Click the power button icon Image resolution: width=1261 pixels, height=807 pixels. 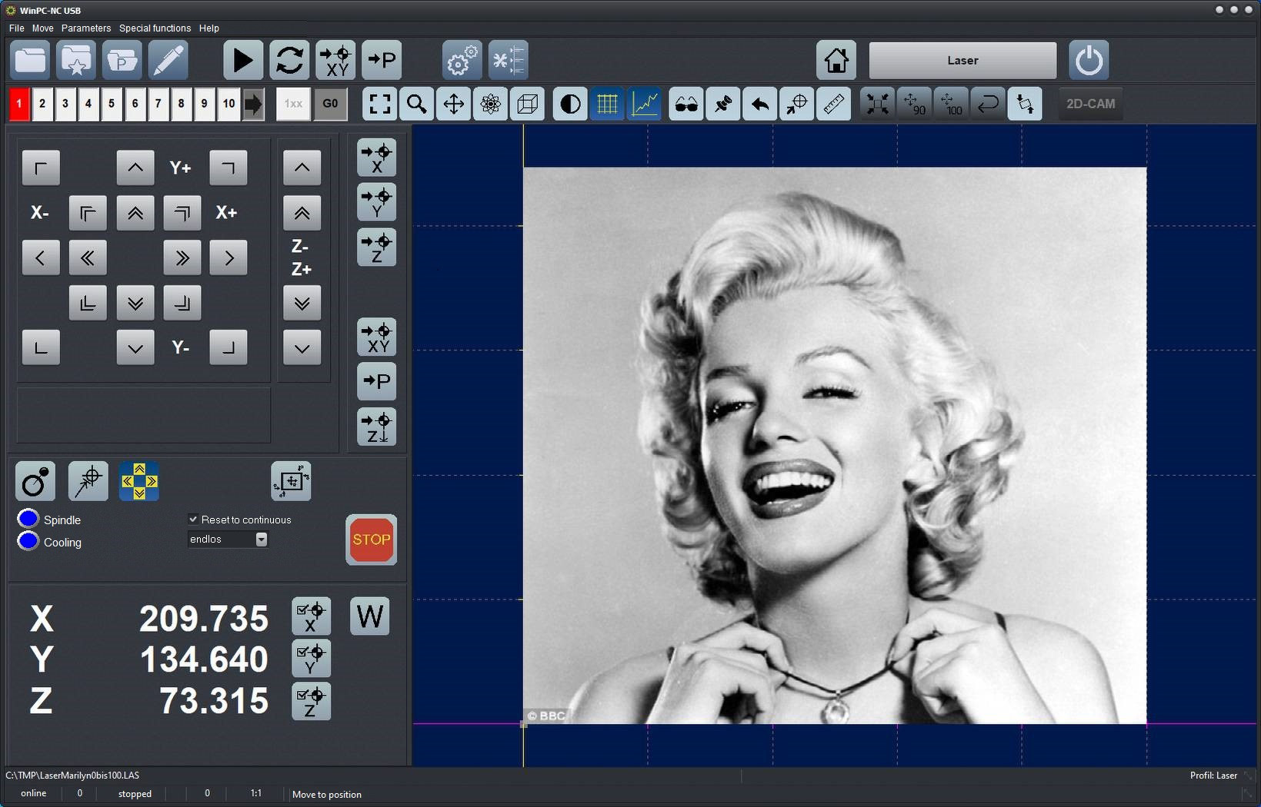1089,60
